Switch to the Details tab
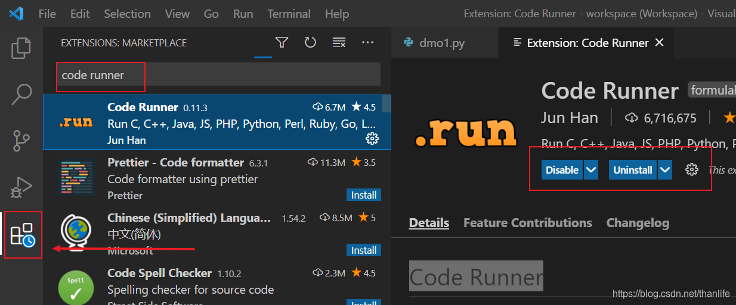Viewport: 736px width, 305px height. tap(429, 223)
